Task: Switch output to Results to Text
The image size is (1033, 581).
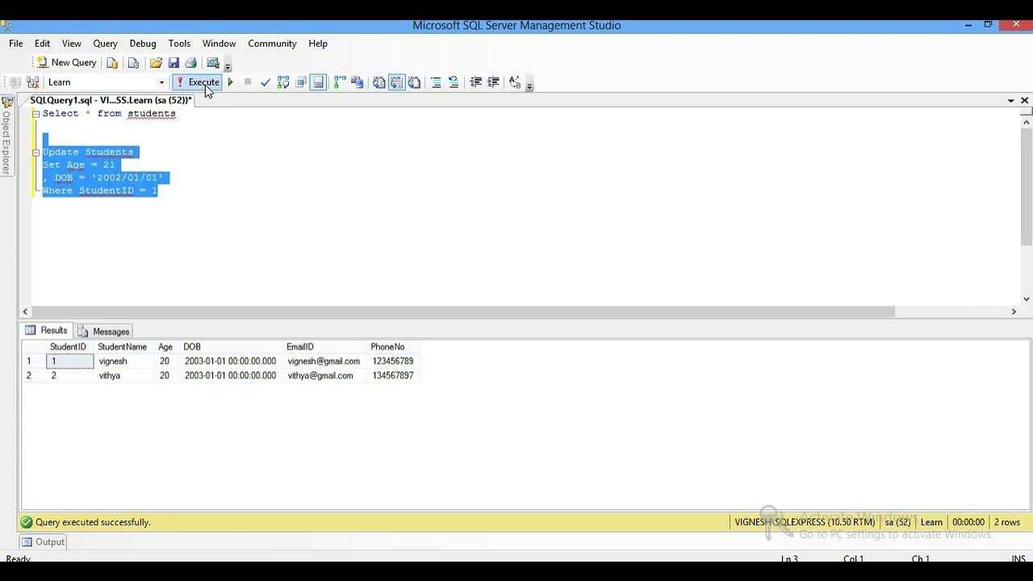Action: pos(378,82)
